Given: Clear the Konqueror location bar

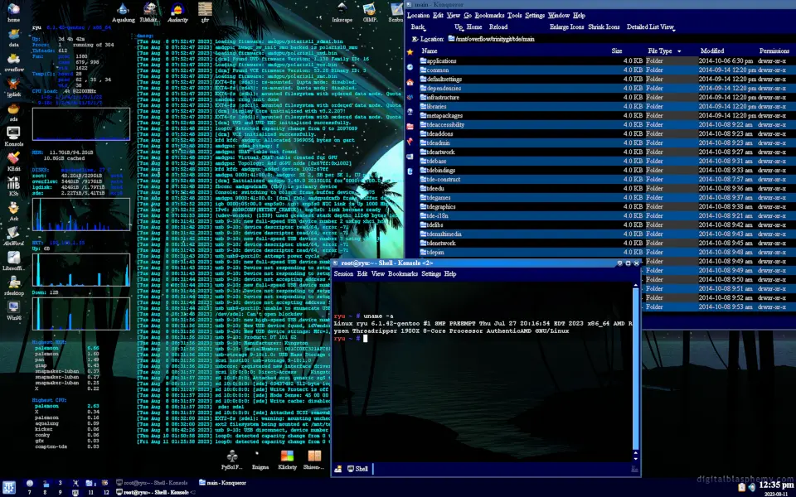Looking at the screenshot, I should (415, 39).
